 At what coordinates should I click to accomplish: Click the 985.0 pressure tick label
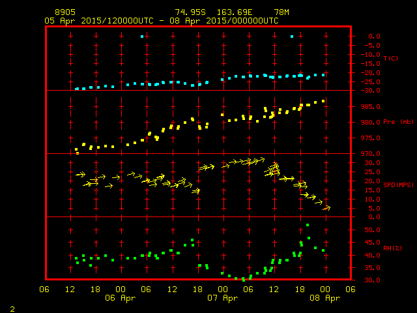coord(371,107)
